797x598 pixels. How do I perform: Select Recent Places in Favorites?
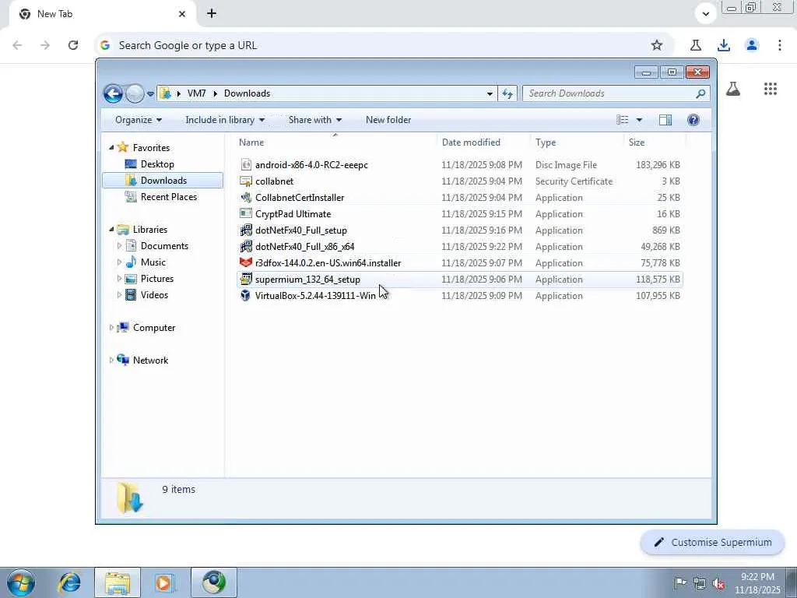[168, 197]
